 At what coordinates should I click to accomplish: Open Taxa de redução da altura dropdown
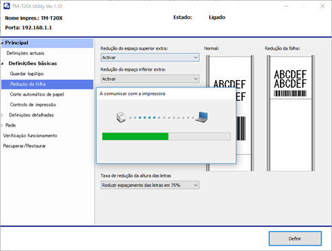click(150, 185)
